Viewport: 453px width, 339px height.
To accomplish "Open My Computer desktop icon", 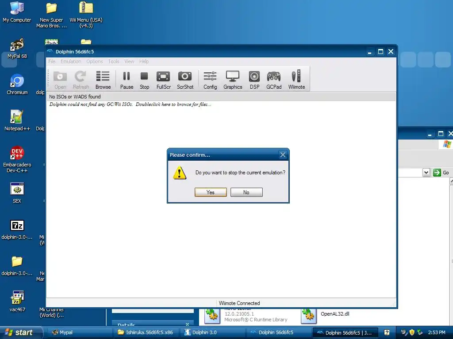I will [17, 12].
